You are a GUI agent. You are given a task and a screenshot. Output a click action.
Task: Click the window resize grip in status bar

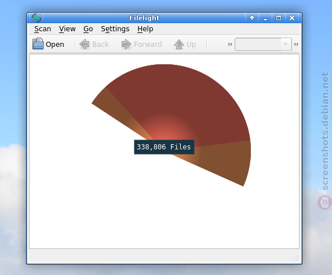[296, 258]
